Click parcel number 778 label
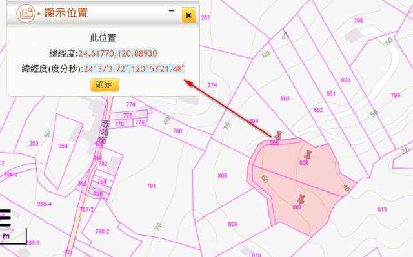Image resolution: width=413 pixels, height=257 pixels. pyautogui.click(x=119, y=124)
